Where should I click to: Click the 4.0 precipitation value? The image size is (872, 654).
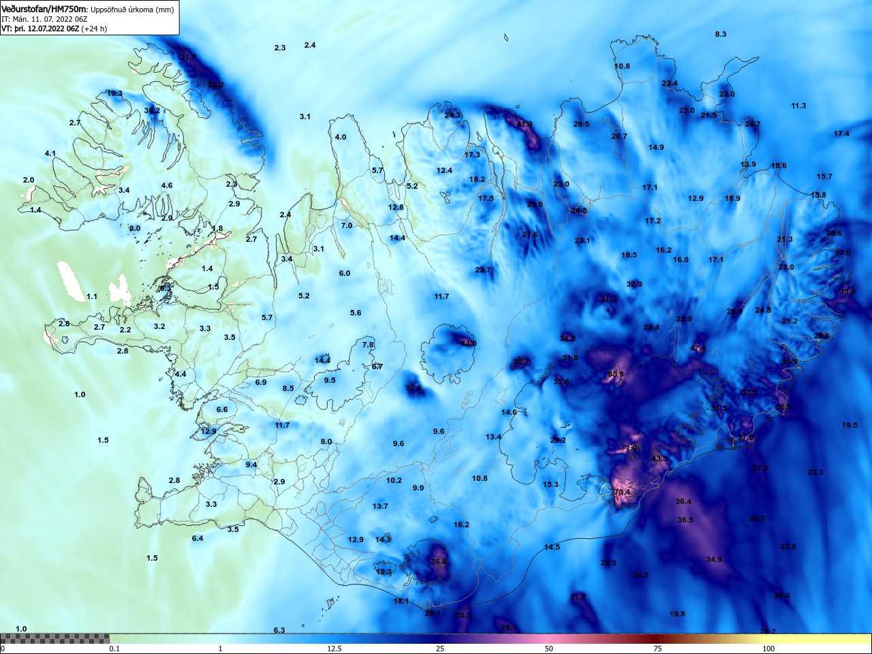(x=341, y=137)
